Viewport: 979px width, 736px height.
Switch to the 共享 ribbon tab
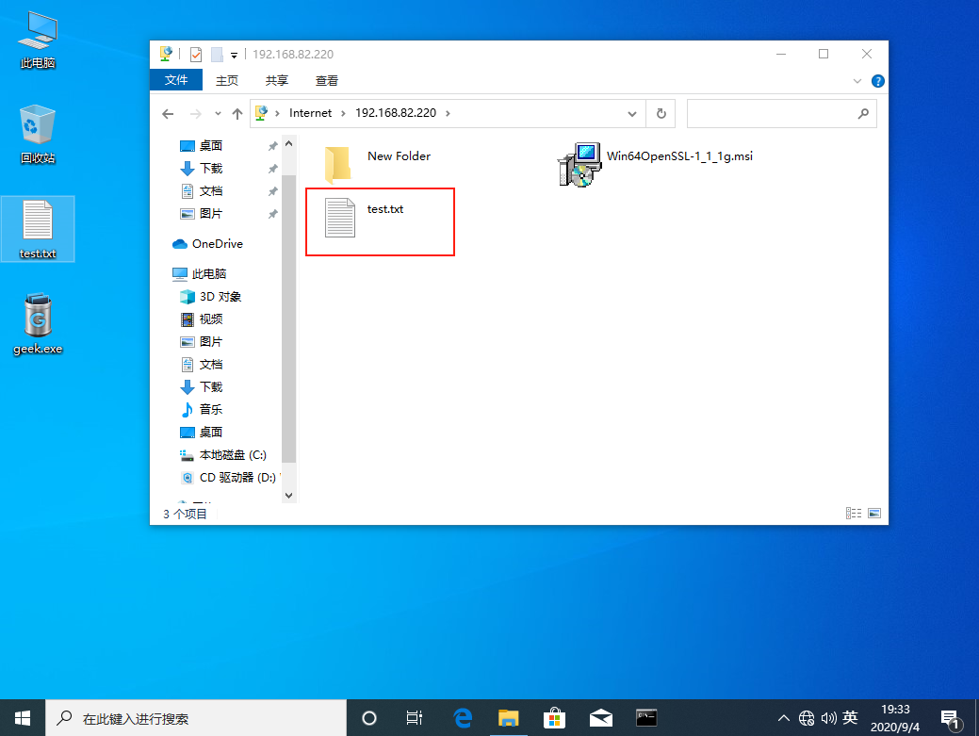[277, 80]
